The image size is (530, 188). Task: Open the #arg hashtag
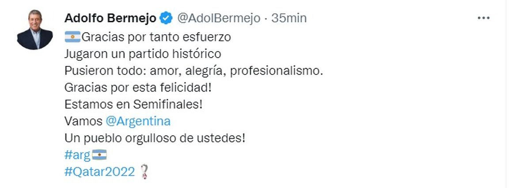[x=77, y=155]
